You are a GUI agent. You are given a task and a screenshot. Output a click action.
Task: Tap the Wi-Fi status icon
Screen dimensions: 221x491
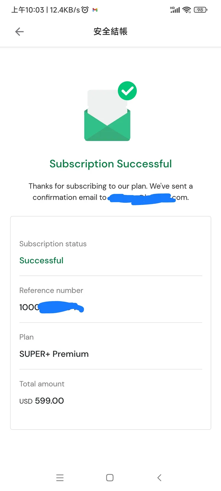pyautogui.click(x=187, y=10)
